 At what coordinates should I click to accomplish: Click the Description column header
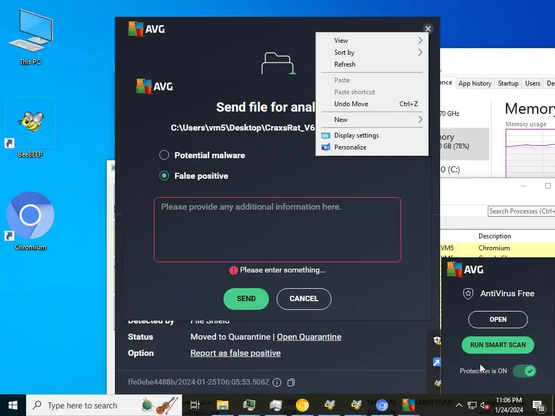[x=515, y=236]
